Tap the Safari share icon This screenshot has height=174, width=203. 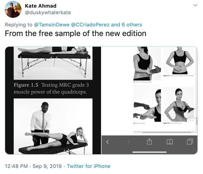(149, 141)
